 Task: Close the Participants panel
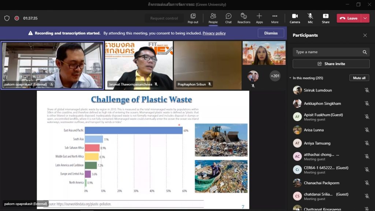pyautogui.click(x=365, y=35)
